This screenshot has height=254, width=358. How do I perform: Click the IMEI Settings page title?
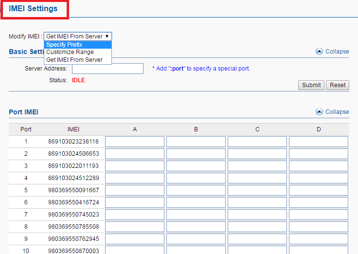(33, 8)
